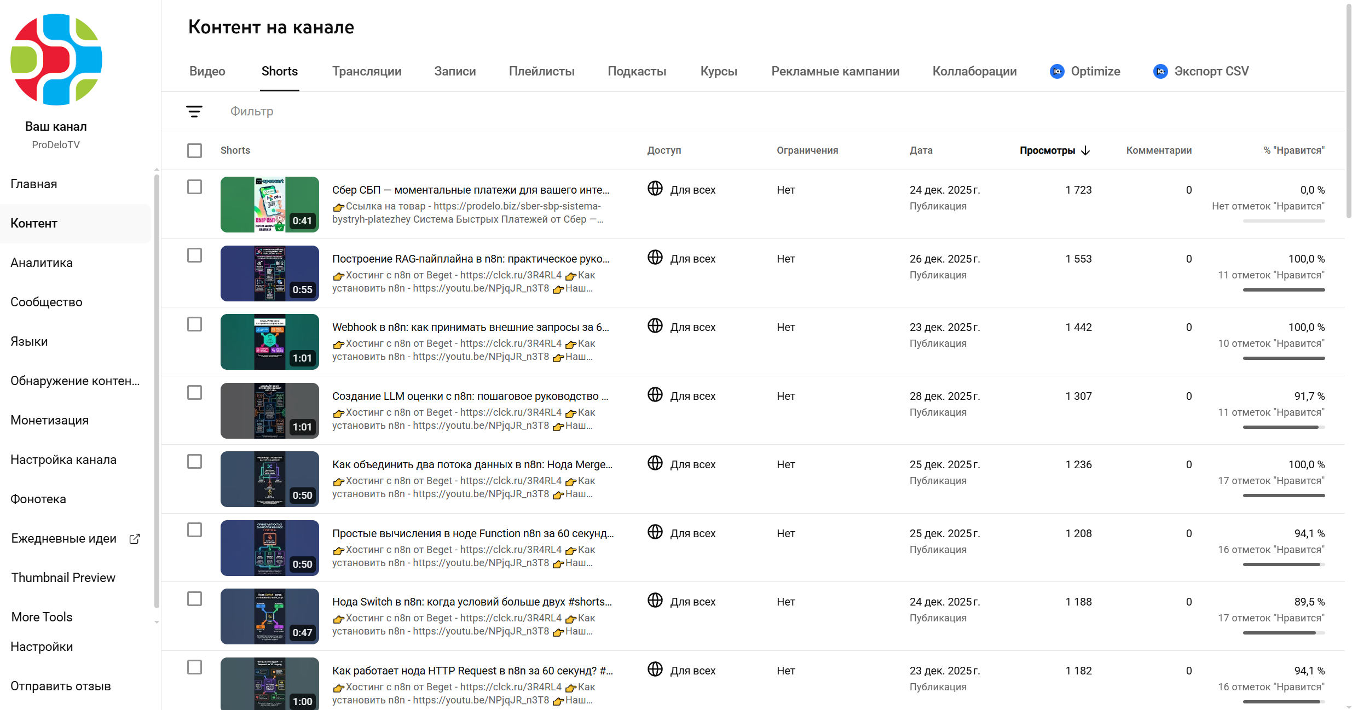Viewport: 1352px width, 710px height.
Task: Switch to the Трансляции tab
Action: [367, 72]
